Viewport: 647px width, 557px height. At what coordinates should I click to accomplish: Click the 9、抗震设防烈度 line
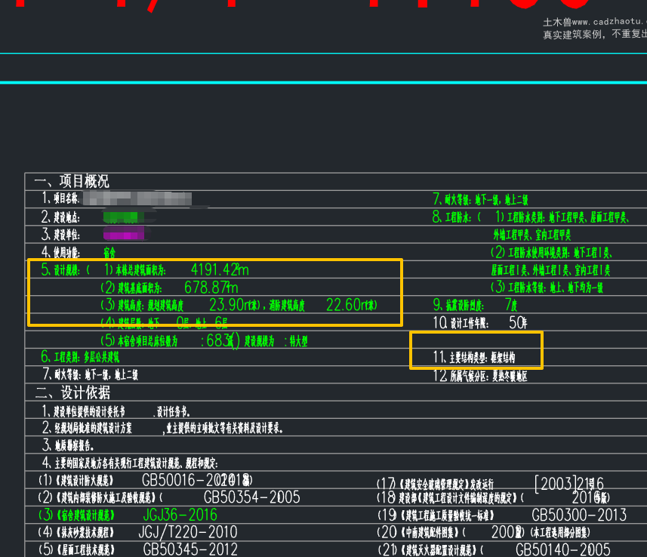pyautogui.click(x=475, y=305)
